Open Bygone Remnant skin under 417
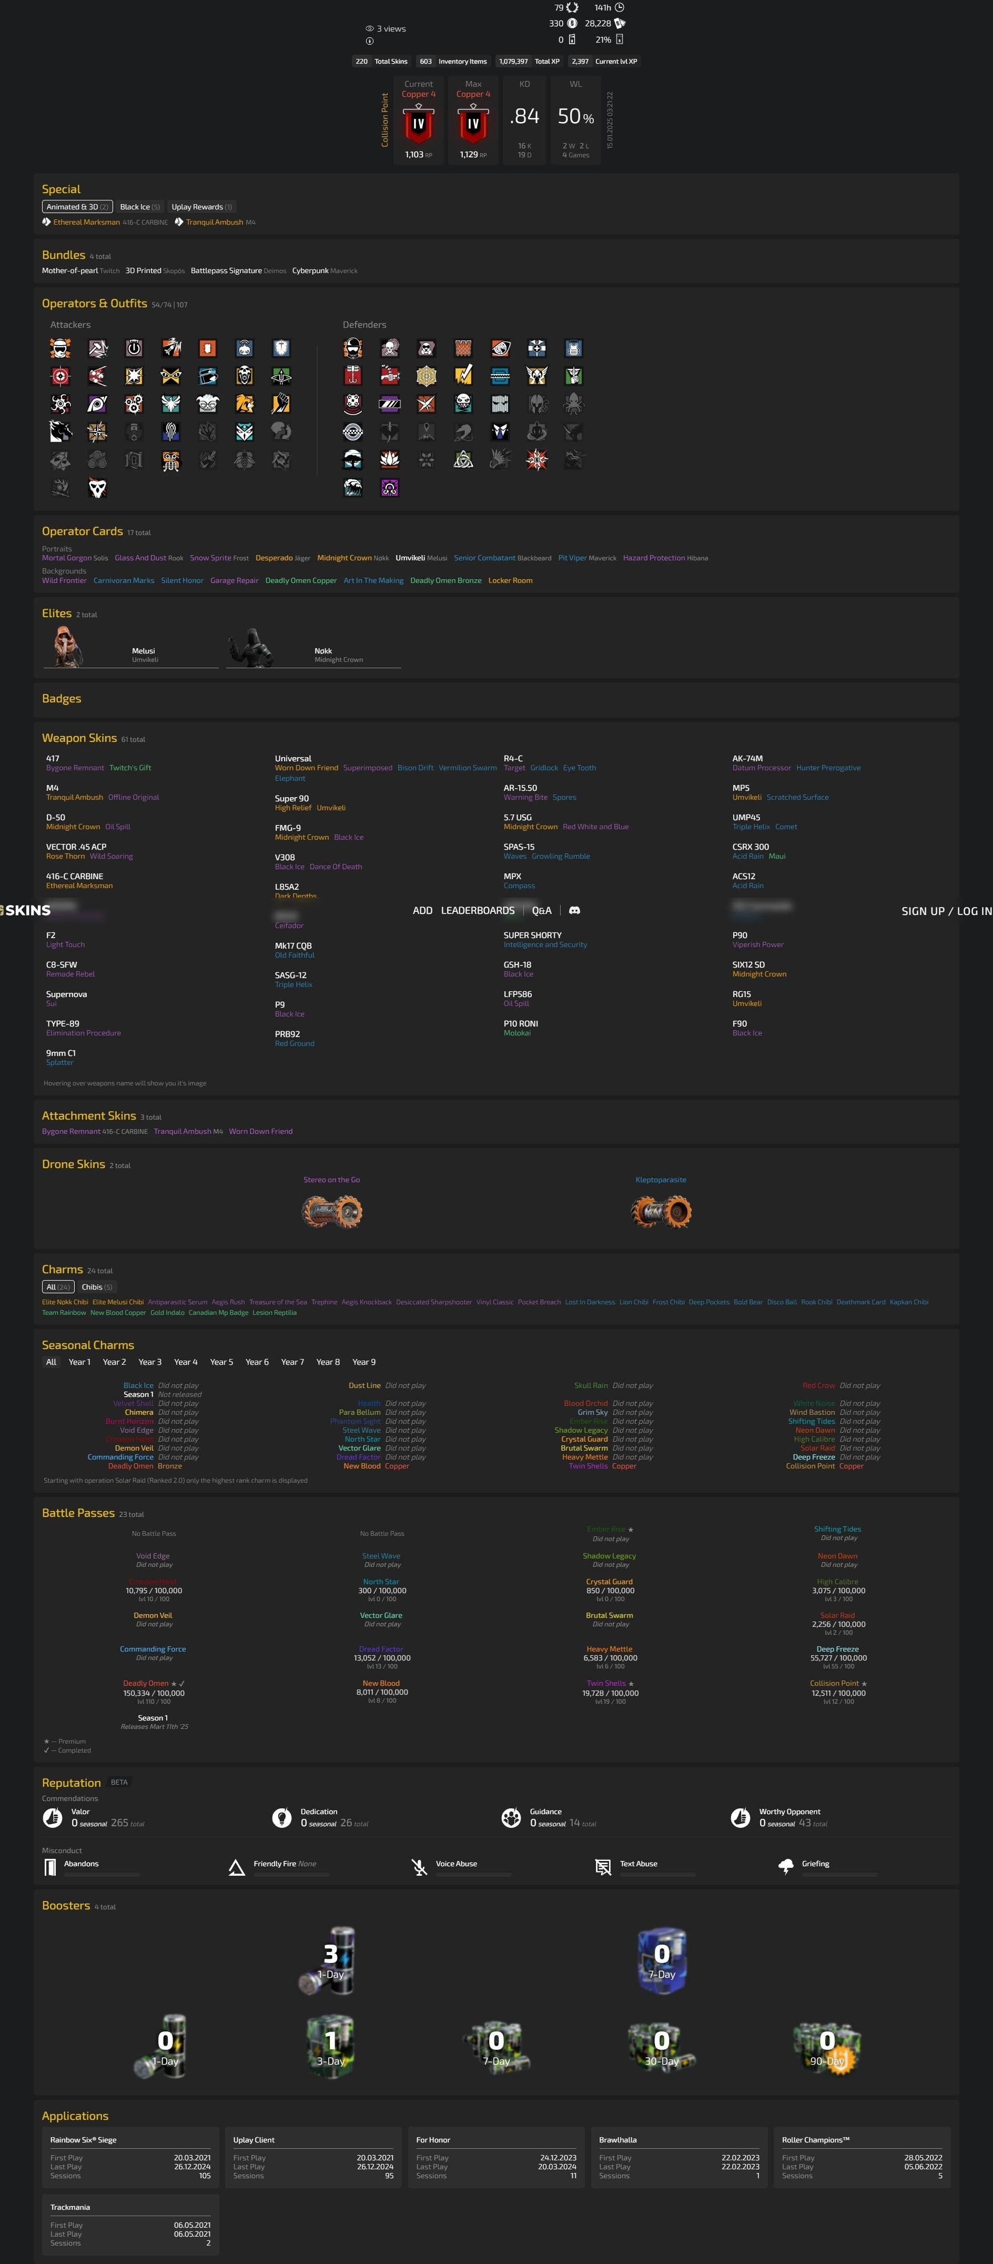The width and height of the screenshot is (993, 2264). pos(75,768)
